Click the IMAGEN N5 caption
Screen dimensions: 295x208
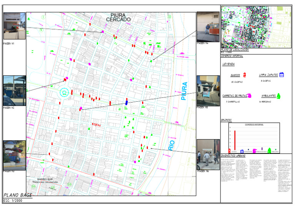coord(202,107)
